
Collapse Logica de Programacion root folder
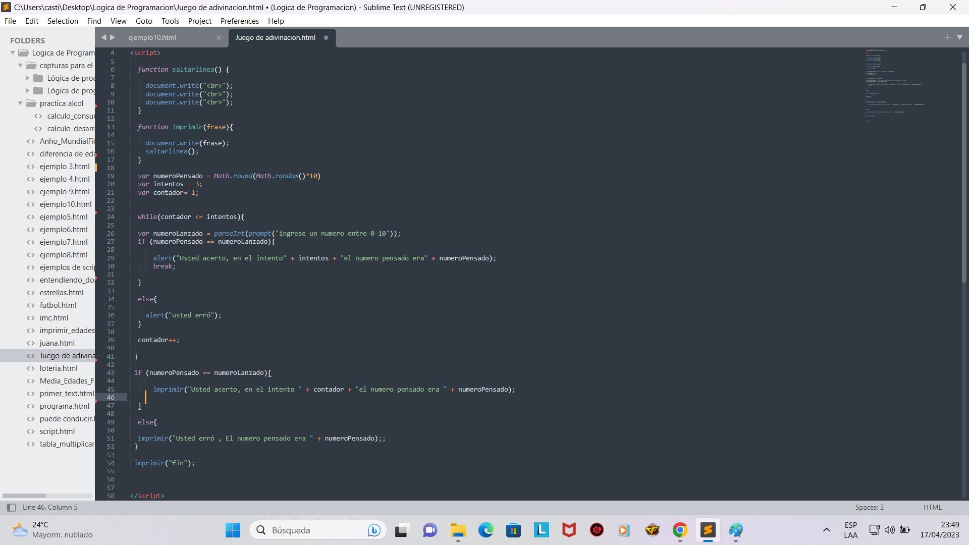point(13,52)
